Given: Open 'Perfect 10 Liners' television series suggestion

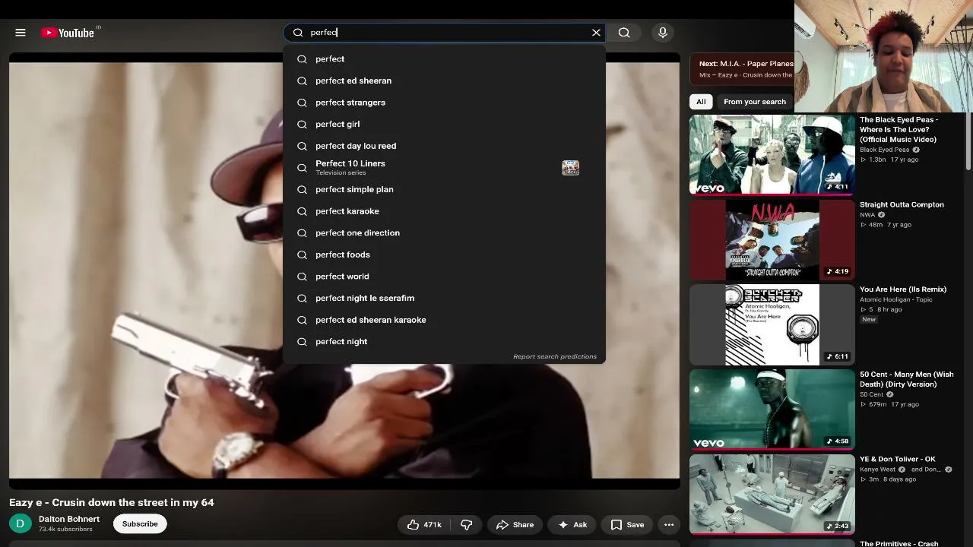Looking at the screenshot, I should click(444, 167).
